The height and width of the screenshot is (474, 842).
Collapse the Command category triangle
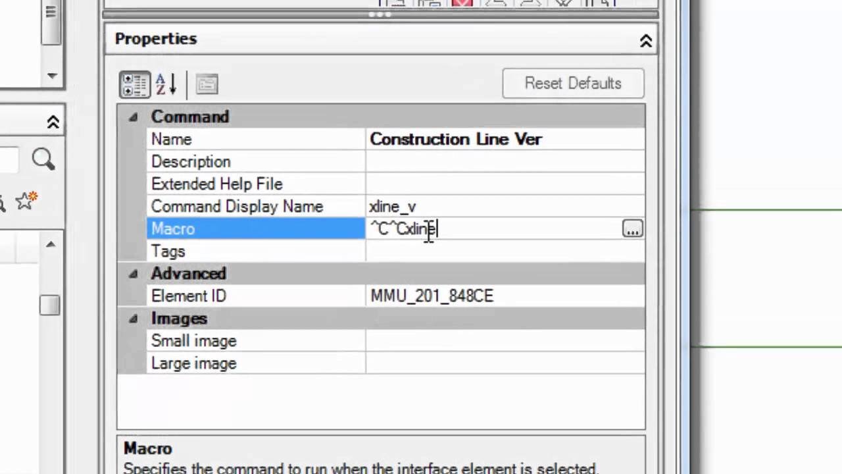click(134, 117)
